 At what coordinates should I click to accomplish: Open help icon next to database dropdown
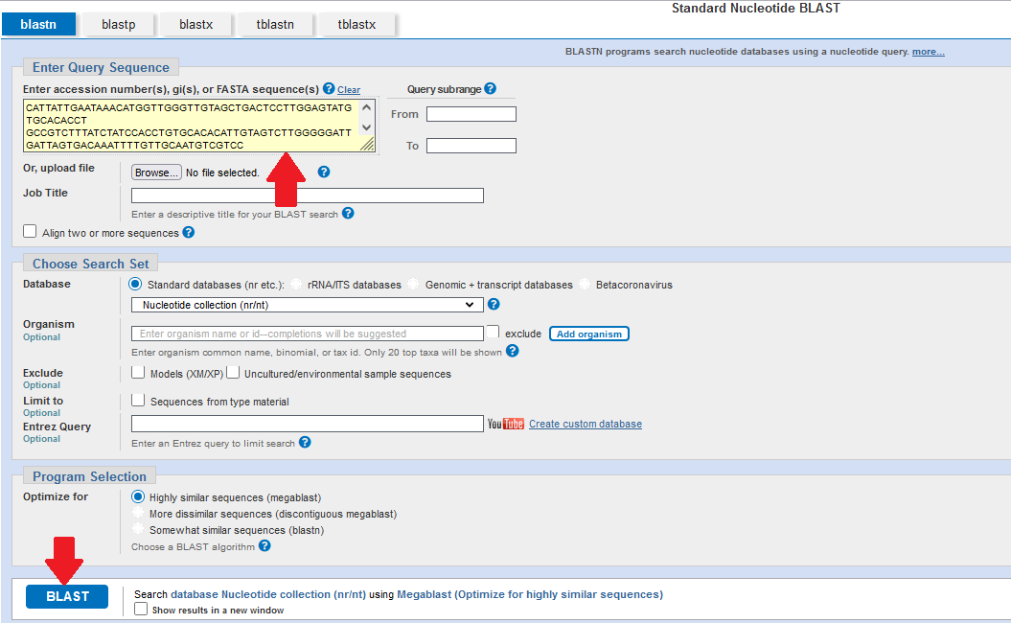click(x=494, y=304)
